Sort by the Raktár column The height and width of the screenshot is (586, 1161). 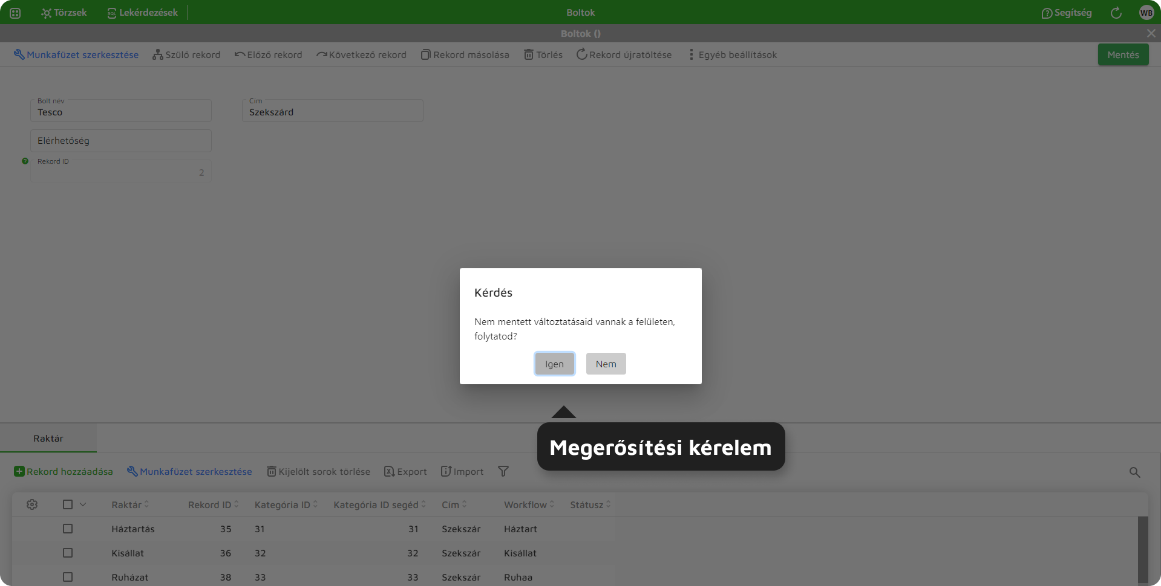tap(130, 504)
